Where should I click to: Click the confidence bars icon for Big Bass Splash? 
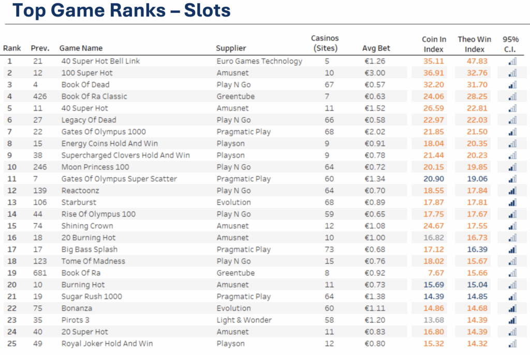point(512,249)
